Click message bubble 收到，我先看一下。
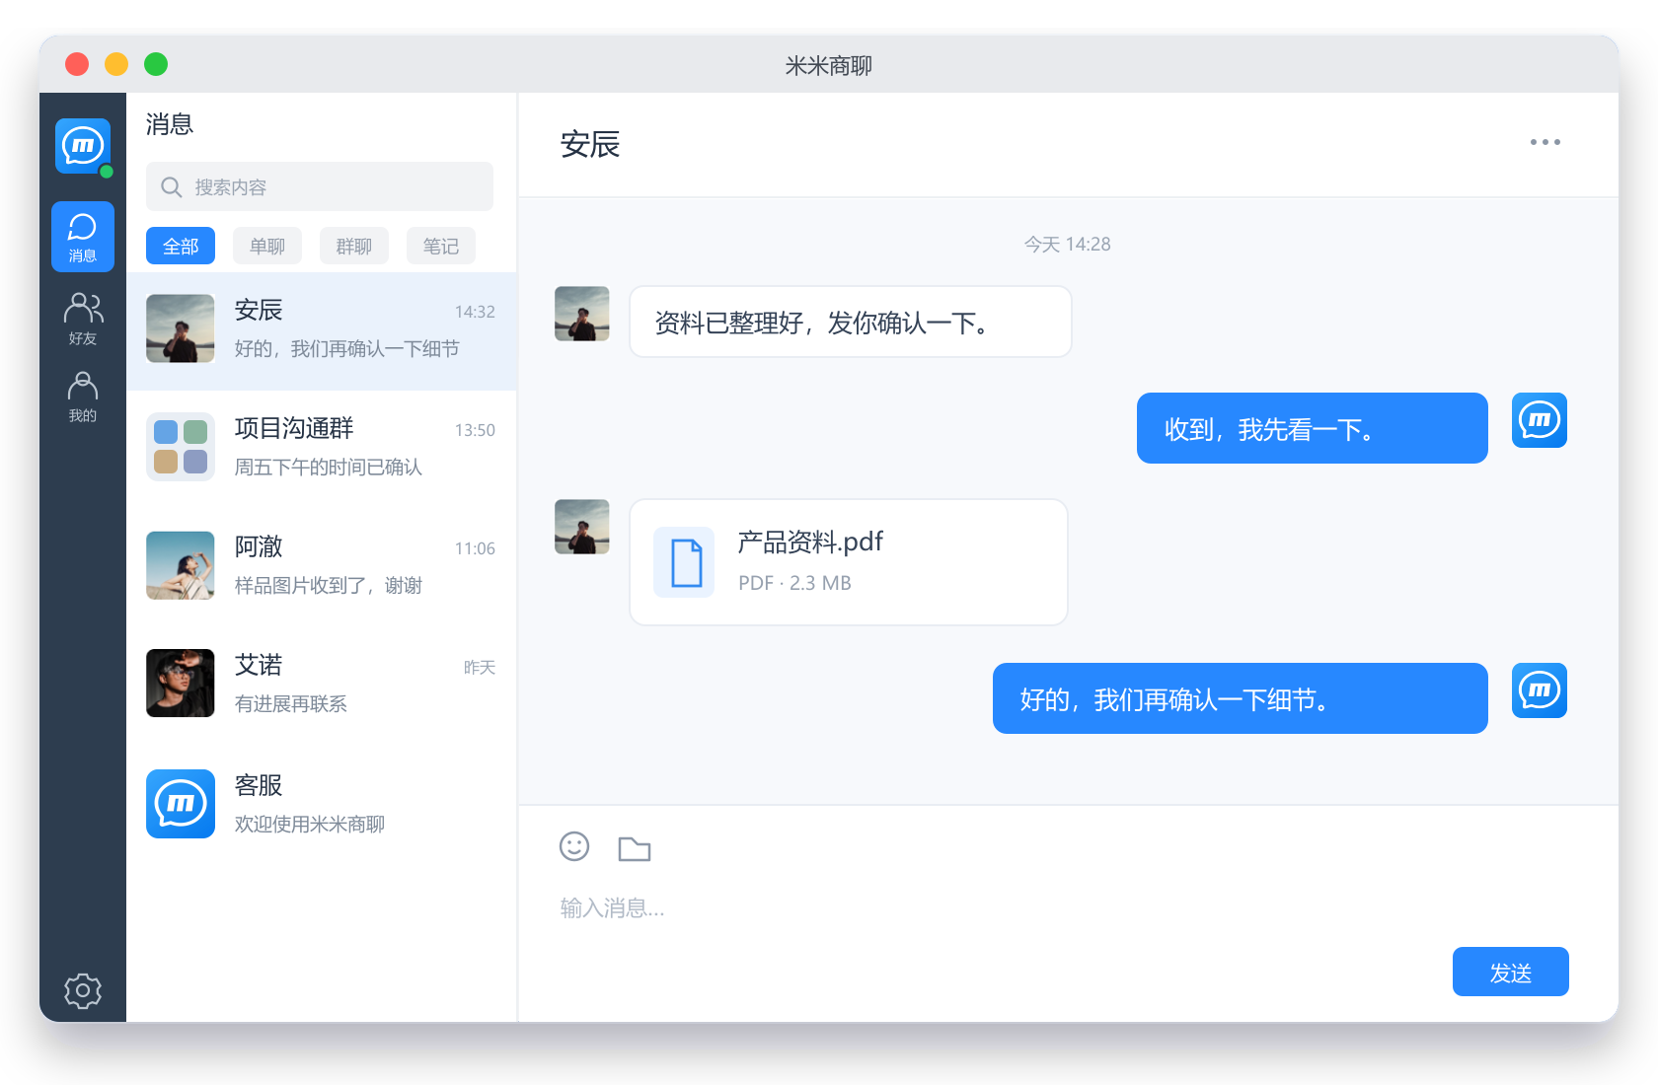The height and width of the screenshot is (1085, 1658). click(x=1313, y=428)
